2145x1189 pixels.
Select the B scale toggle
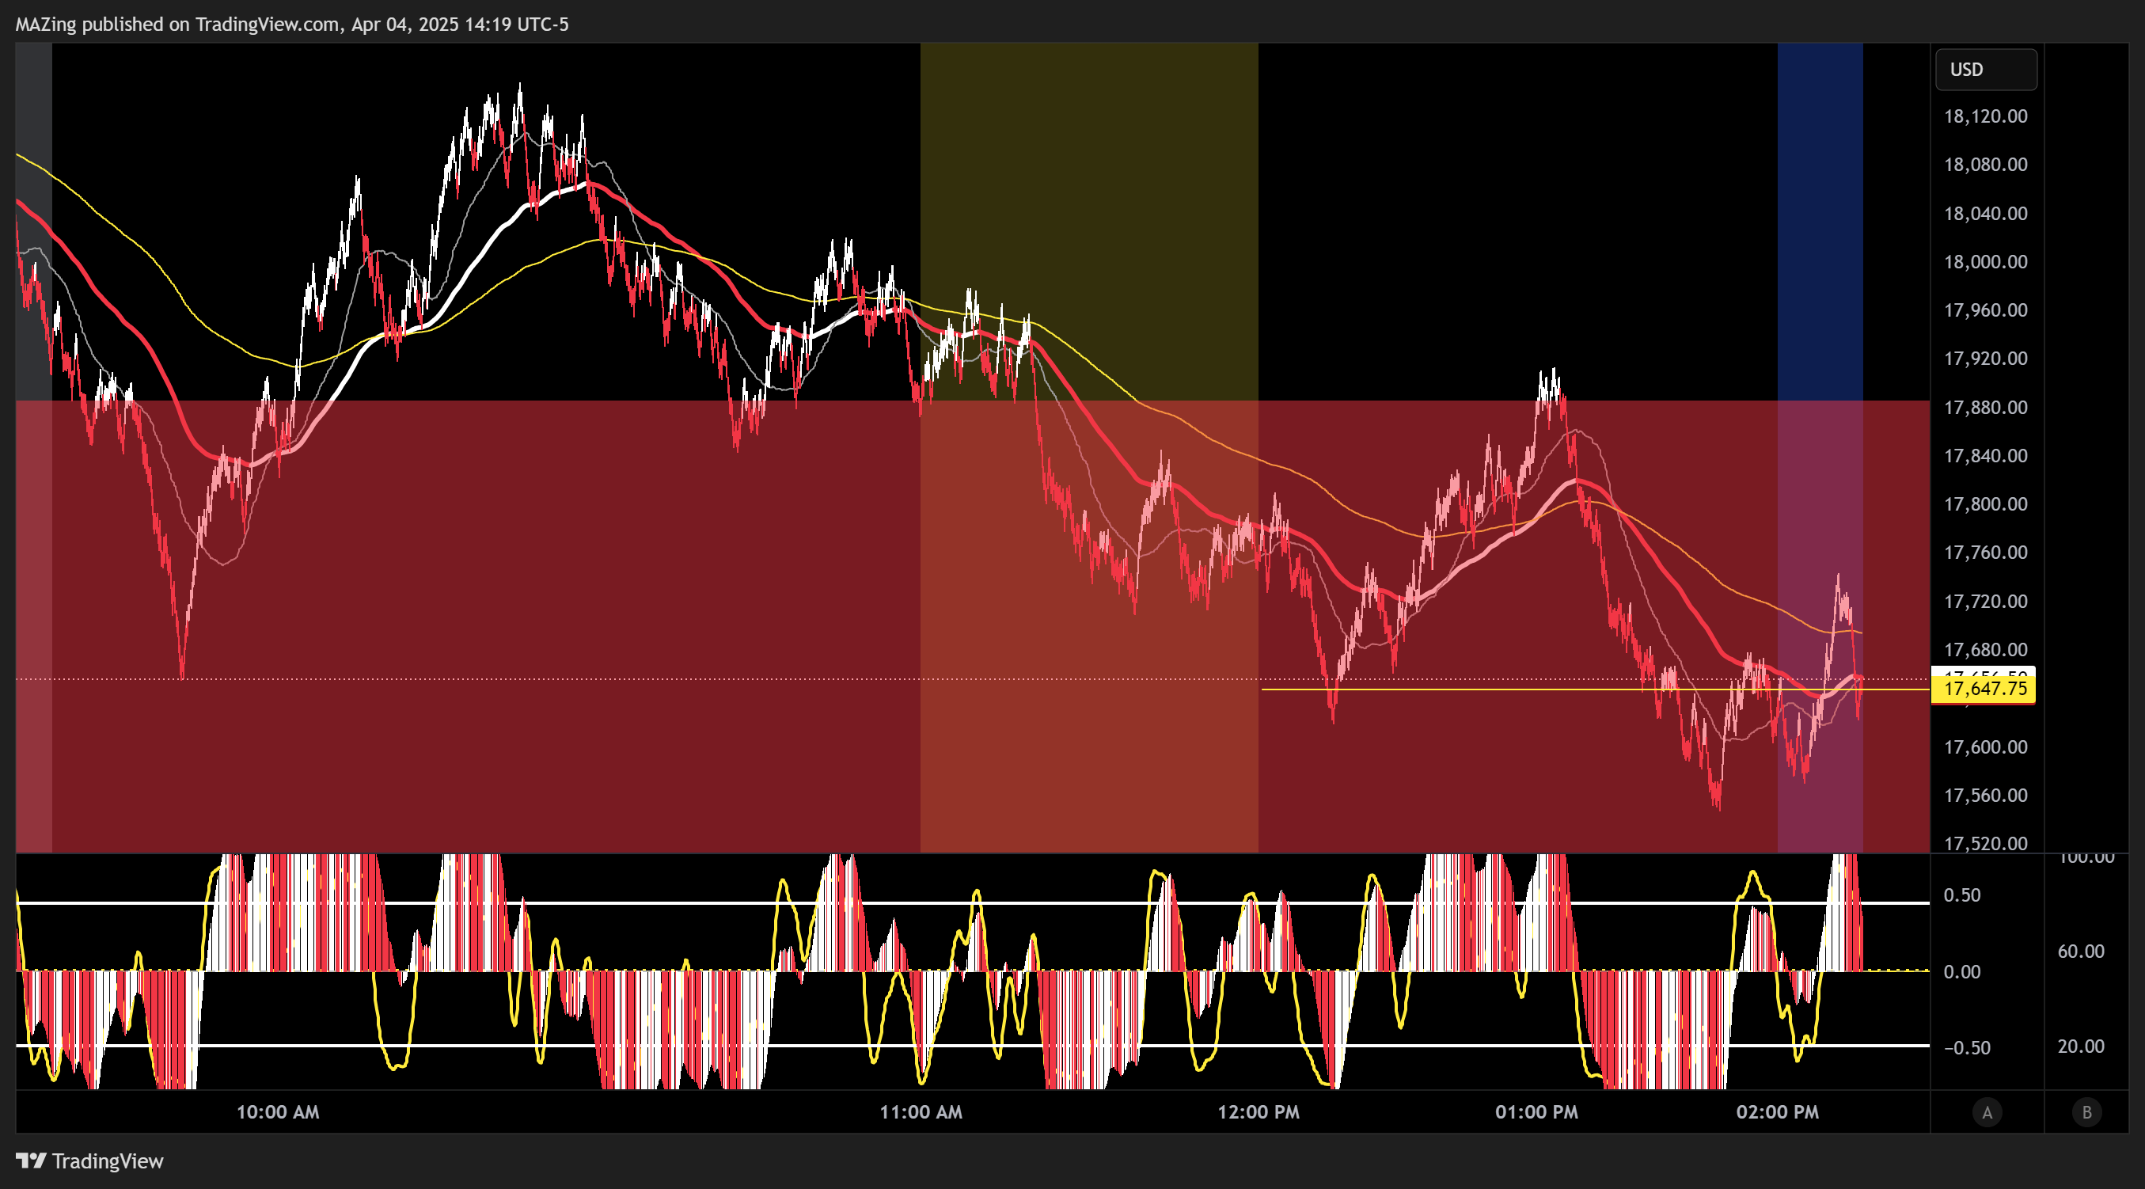click(x=2086, y=1111)
